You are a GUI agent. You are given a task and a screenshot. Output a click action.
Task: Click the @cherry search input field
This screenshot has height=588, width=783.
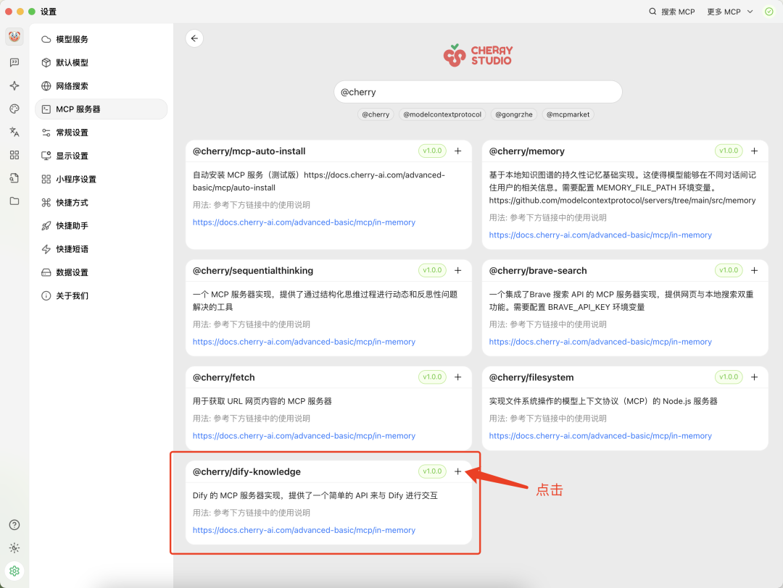pos(478,92)
